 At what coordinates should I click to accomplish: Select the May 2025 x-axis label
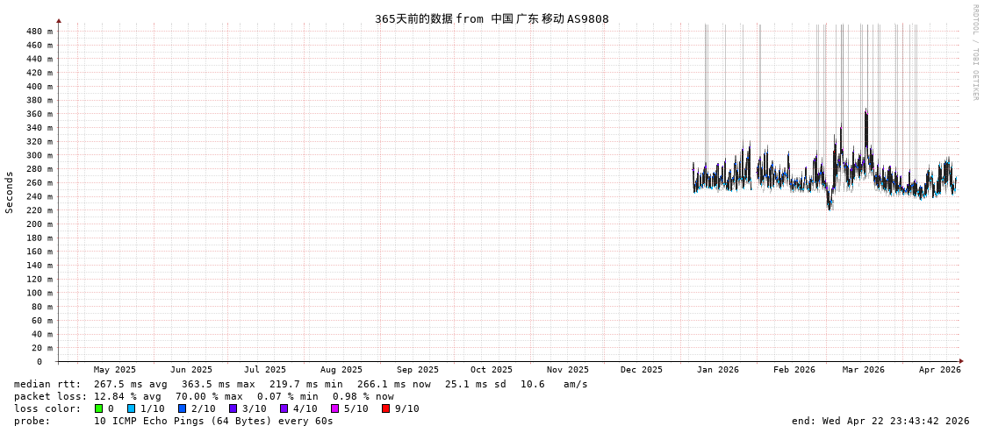click(x=115, y=370)
